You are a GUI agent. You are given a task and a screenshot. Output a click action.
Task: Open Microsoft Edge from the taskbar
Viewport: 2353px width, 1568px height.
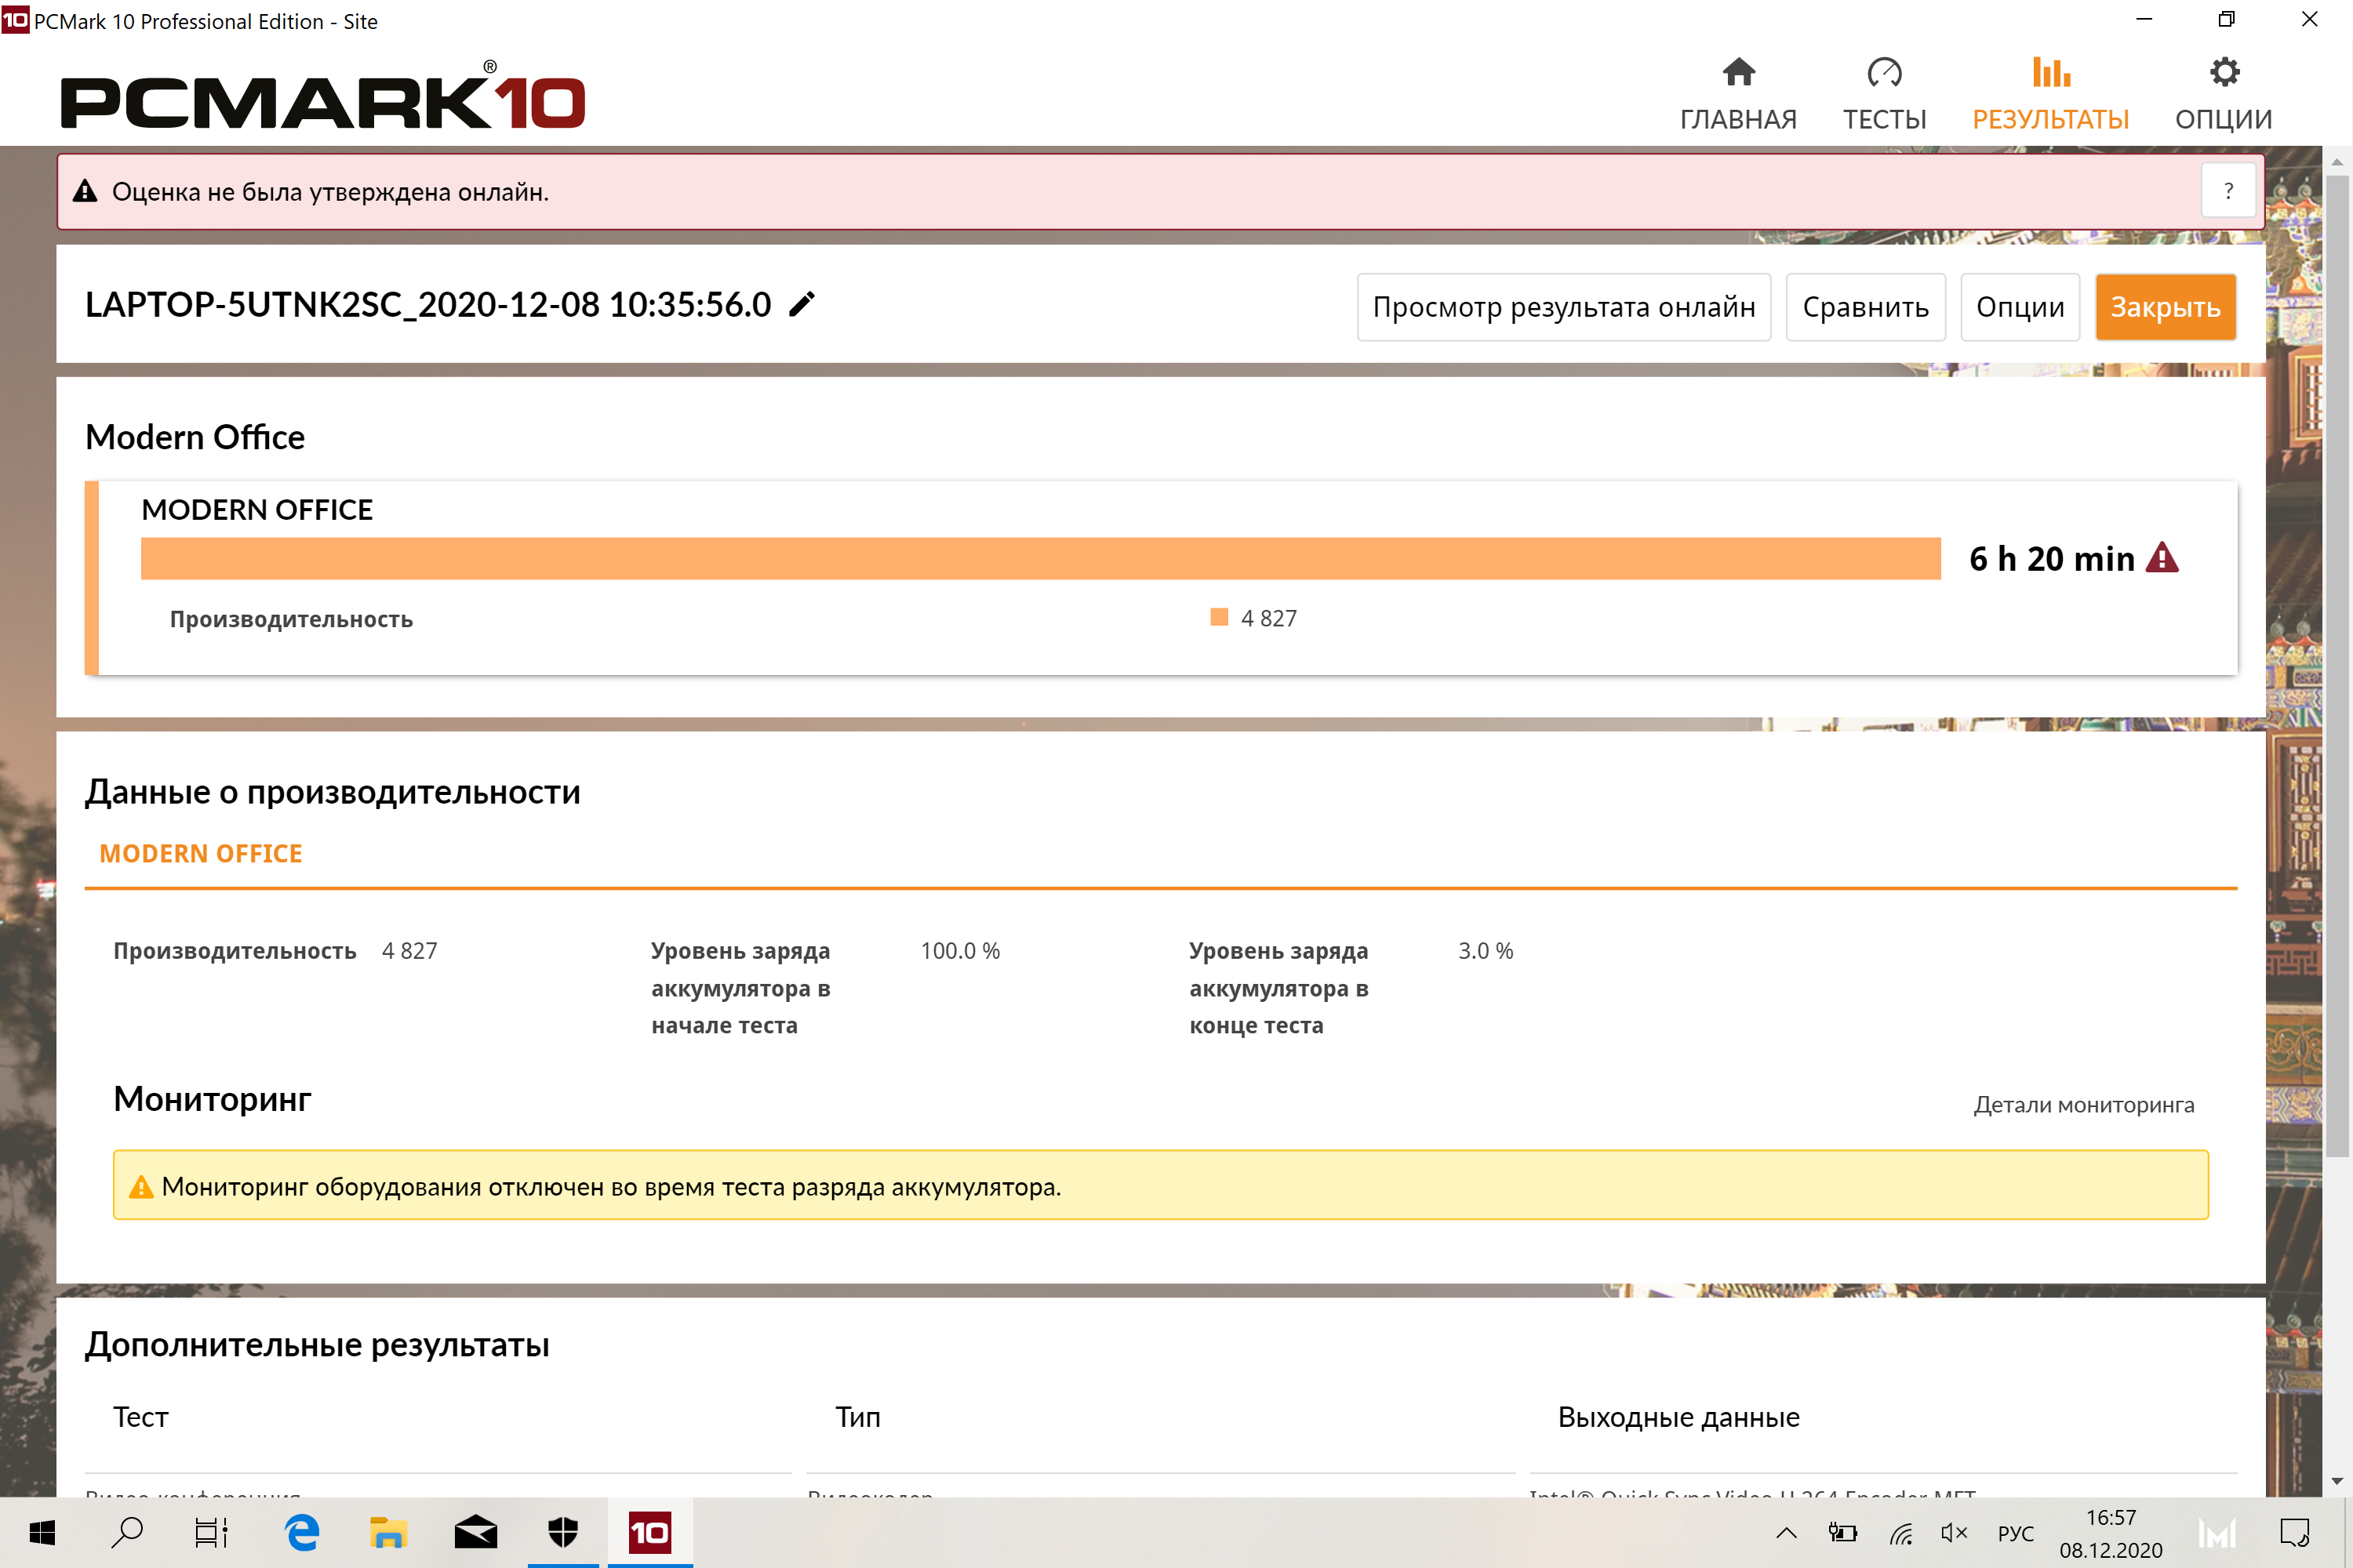tap(301, 1532)
